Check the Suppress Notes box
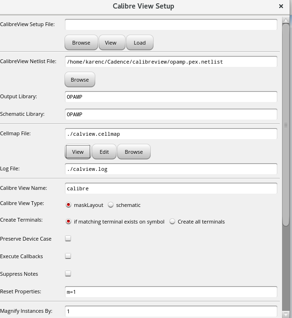This screenshot has height=318, width=292. [68, 274]
